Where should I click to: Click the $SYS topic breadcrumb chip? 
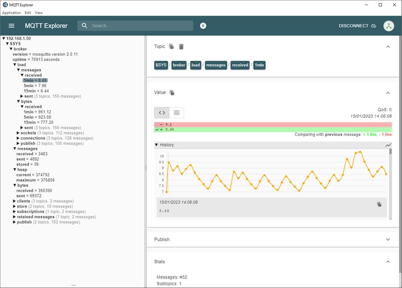point(161,65)
